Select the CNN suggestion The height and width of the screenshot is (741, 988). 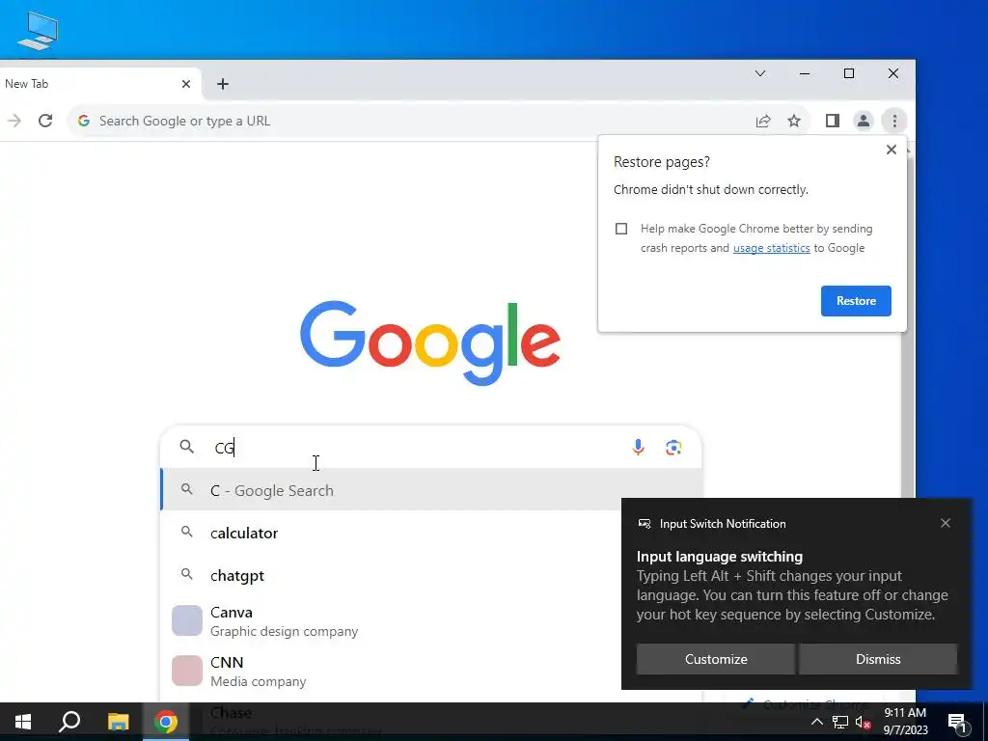(x=391, y=672)
